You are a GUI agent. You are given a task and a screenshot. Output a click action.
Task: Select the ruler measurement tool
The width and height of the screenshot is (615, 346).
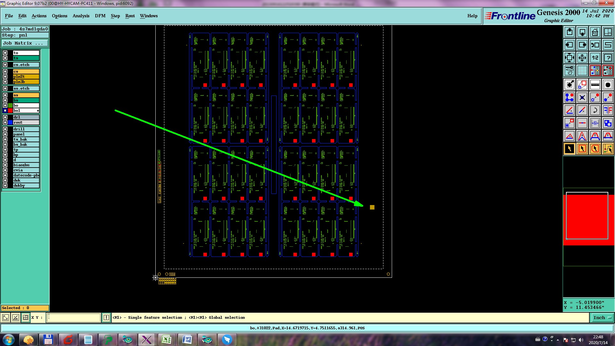pyautogui.click(x=595, y=85)
